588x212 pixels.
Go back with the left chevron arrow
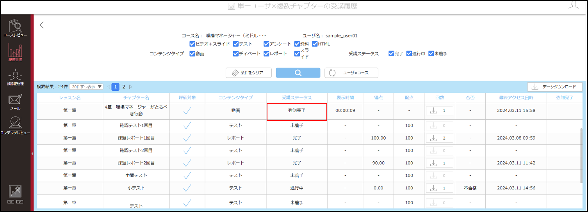(42, 25)
